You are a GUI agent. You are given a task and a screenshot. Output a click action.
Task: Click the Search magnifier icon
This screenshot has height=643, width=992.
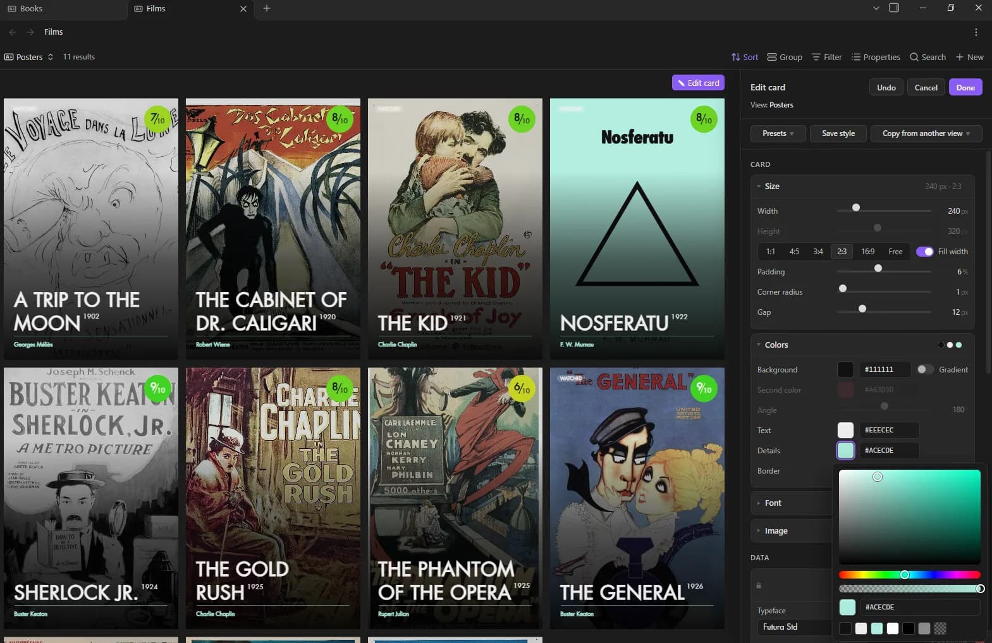[x=914, y=57]
